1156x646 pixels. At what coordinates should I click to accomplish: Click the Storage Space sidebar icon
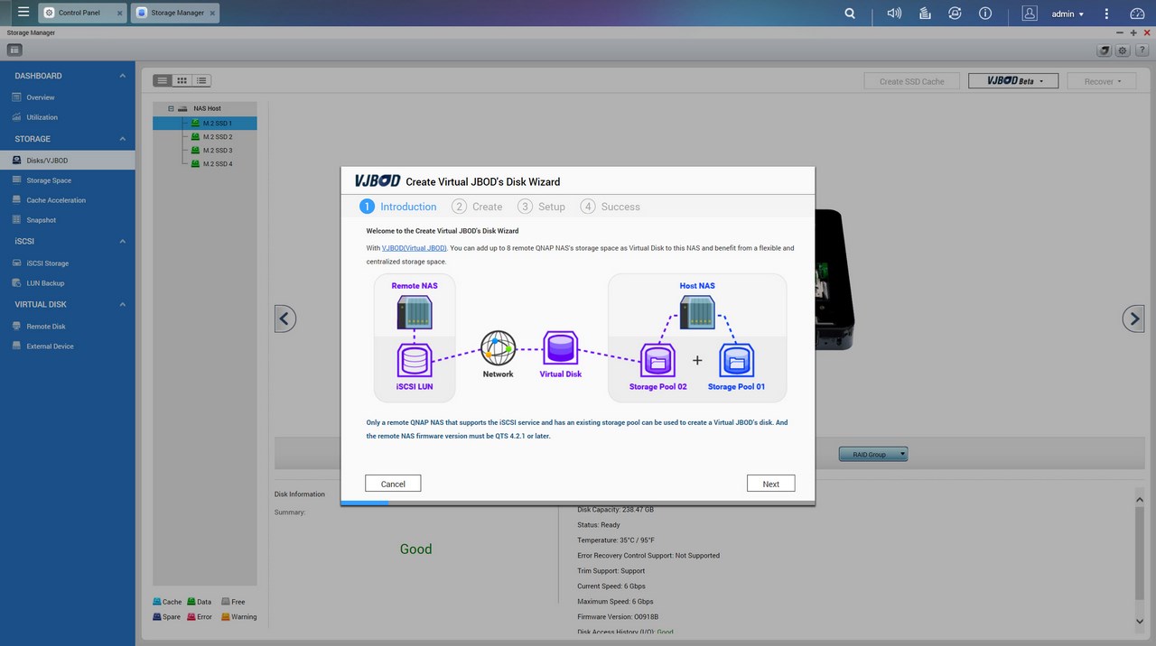(16, 180)
